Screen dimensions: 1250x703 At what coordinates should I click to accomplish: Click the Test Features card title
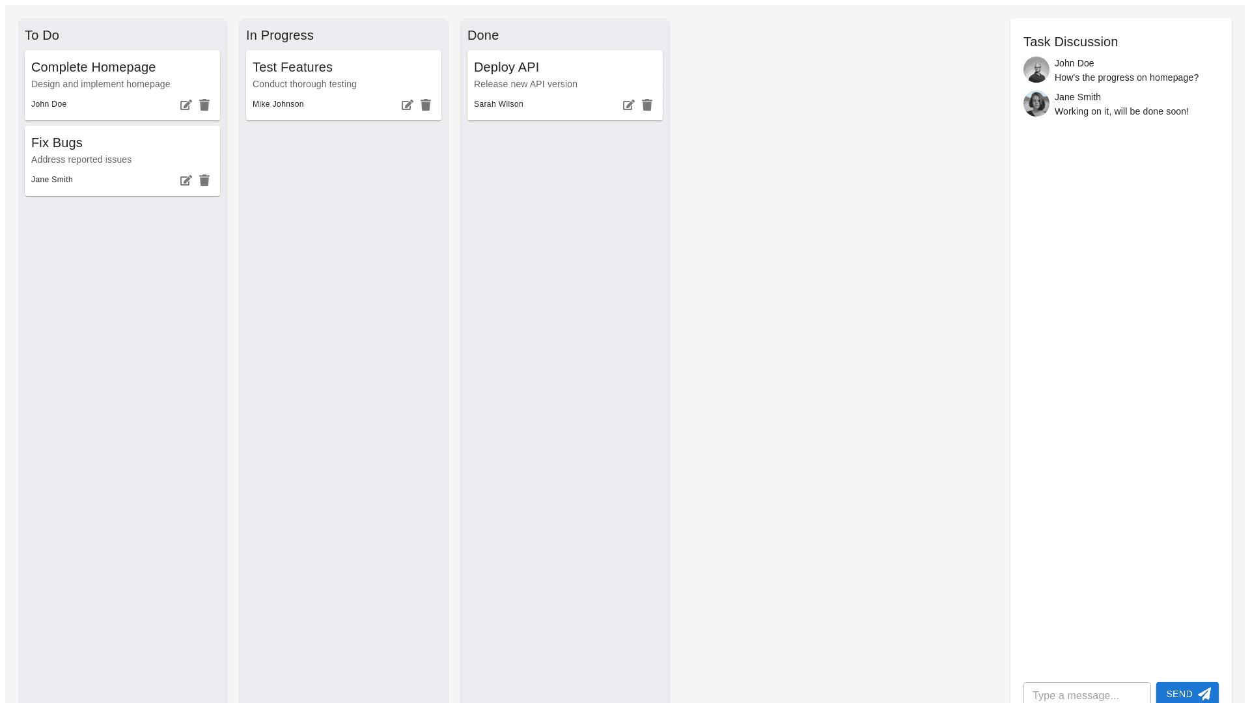(292, 67)
